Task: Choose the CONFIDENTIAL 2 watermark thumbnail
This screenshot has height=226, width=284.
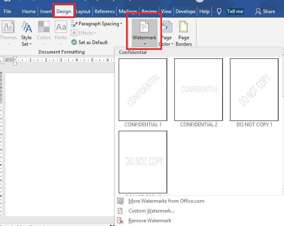Action: click(x=198, y=90)
